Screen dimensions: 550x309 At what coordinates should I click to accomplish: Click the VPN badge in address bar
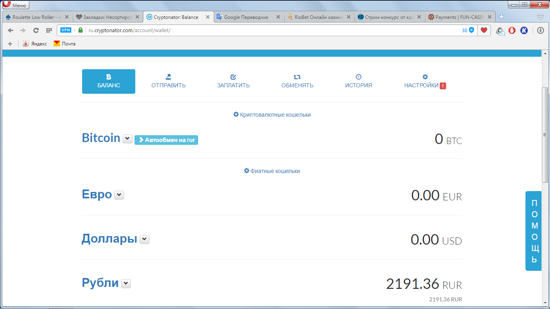point(66,30)
